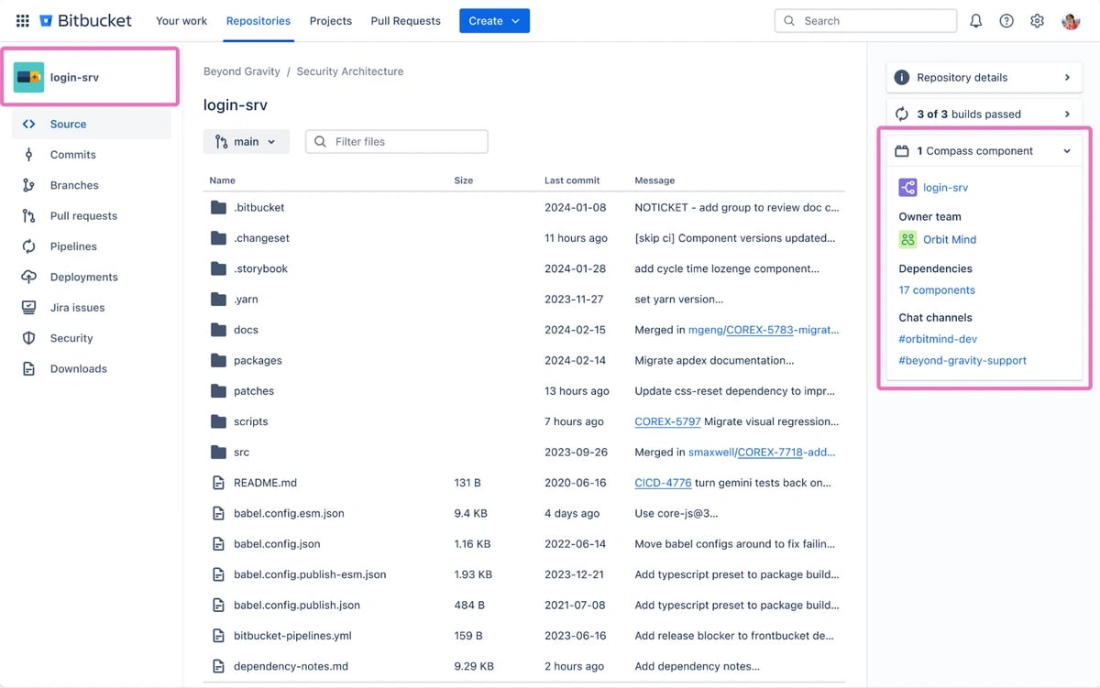Click the Jira issues icon in sidebar
Viewport: 1100px width, 688px height.
(28, 308)
